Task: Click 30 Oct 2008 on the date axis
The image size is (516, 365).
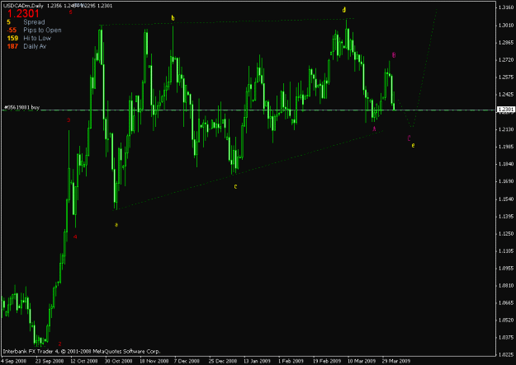Action: (x=118, y=361)
